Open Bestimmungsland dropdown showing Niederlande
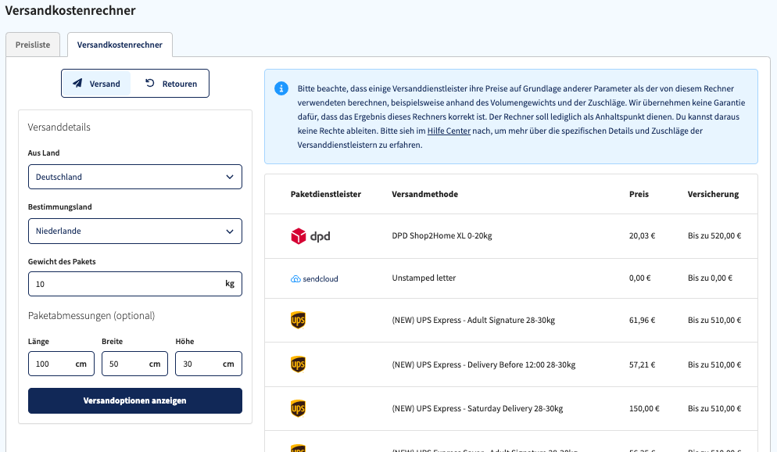This screenshot has width=777, height=452. tap(134, 231)
